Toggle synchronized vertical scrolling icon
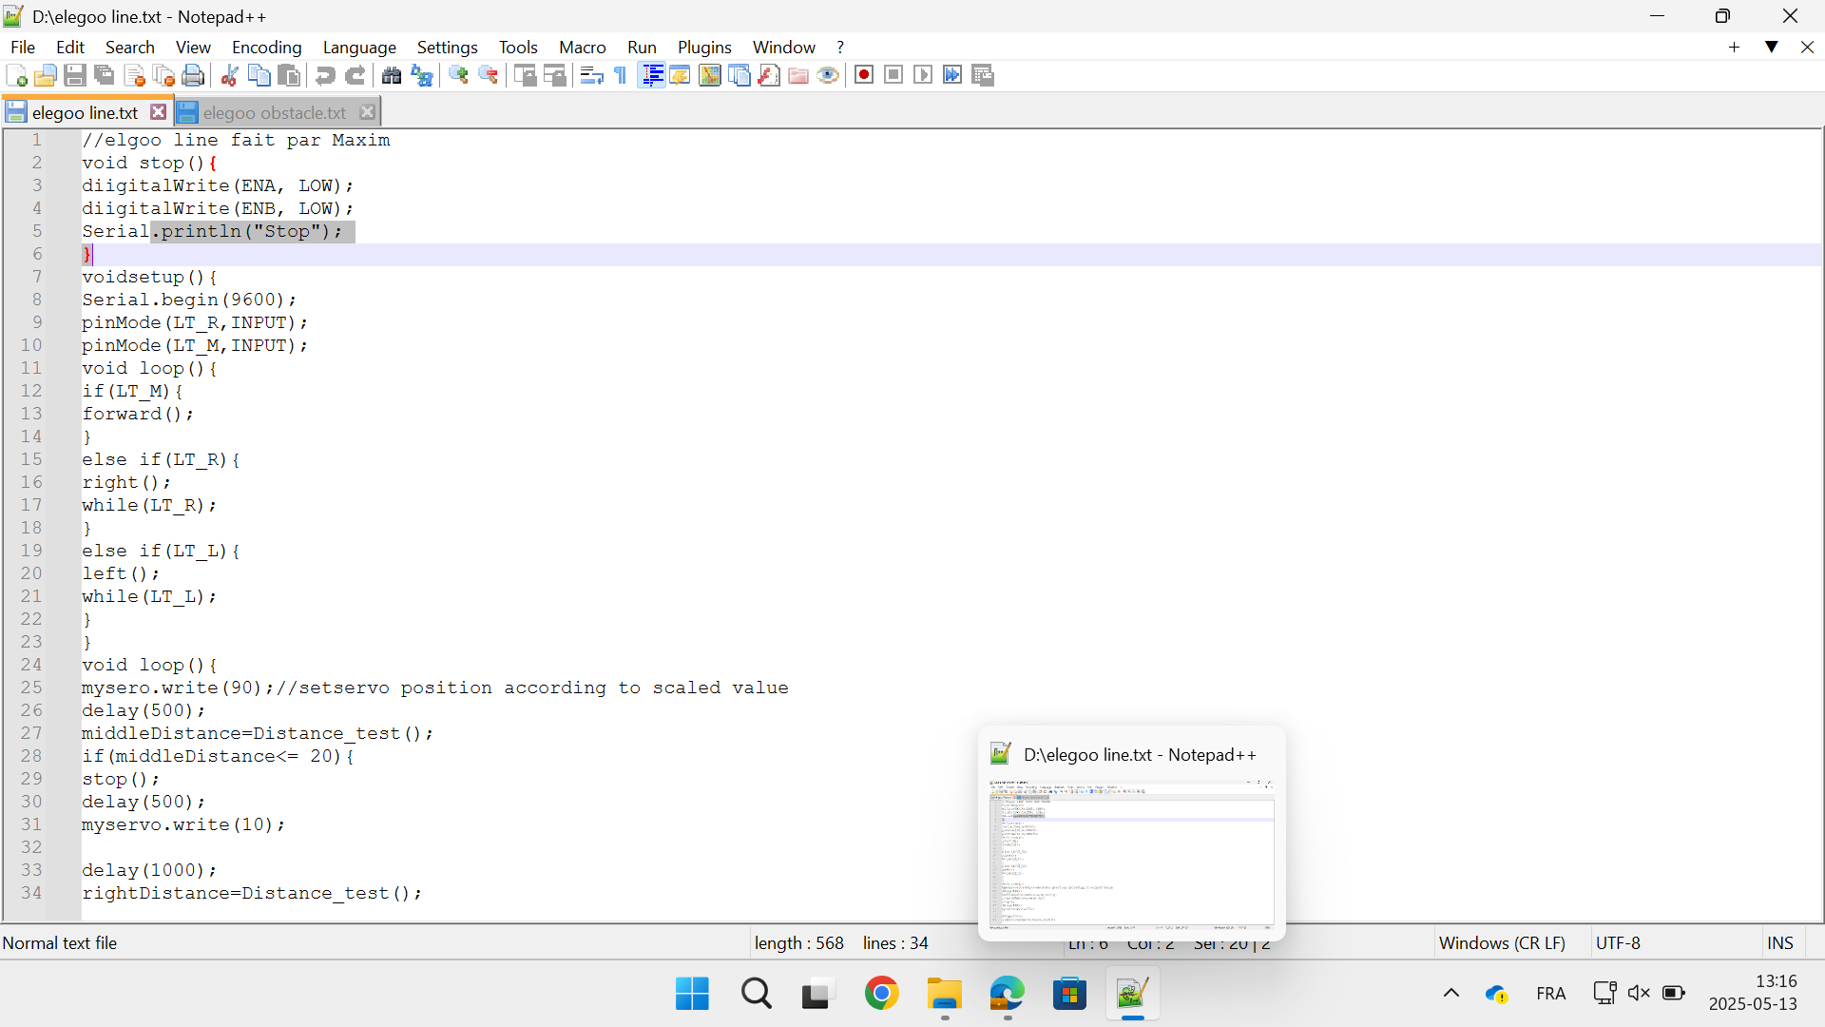Screen dimensions: 1825x1027 (x=525, y=75)
